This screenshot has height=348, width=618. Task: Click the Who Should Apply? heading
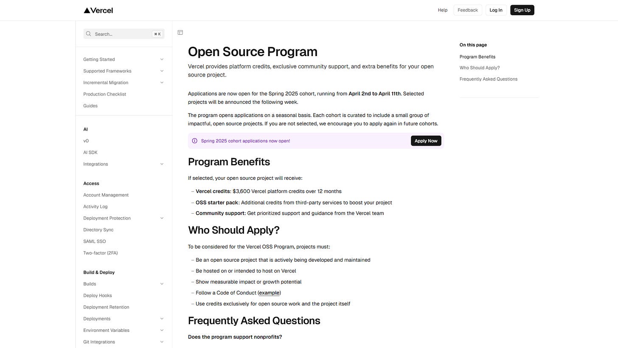point(234,230)
